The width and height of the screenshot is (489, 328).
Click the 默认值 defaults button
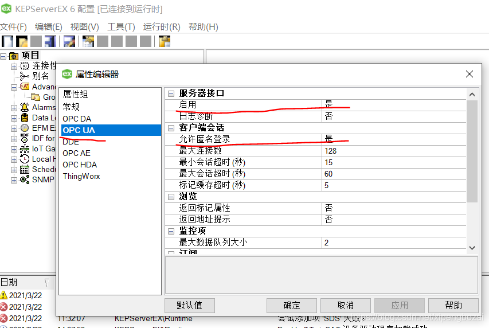coord(190,305)
